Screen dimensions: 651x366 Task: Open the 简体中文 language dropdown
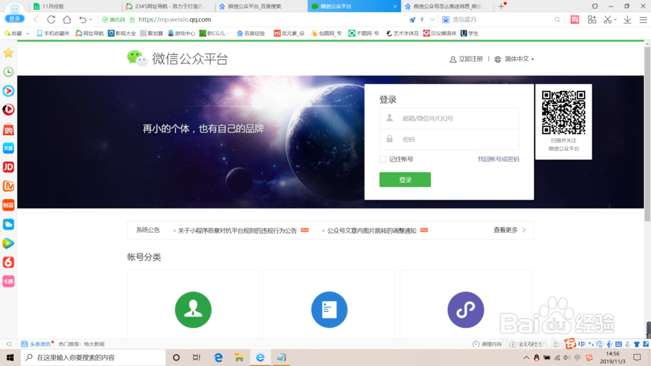coord(514,59)
